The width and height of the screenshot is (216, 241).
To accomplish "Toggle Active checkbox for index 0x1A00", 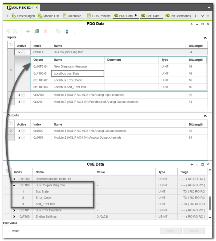I will point(23,95).
